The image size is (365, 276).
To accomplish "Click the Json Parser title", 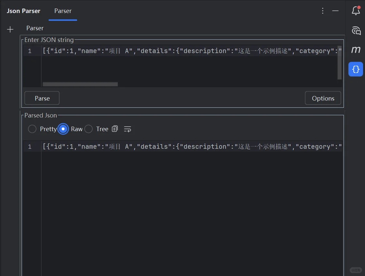I will tap(23, 11).
